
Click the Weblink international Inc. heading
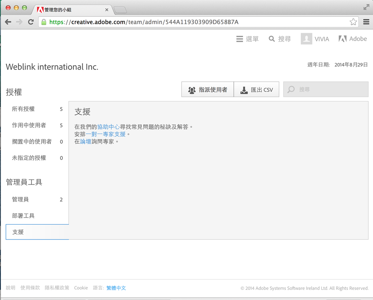coord(52,67)
